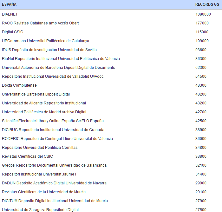Select the value 31400
This screenshot has height=212, width=222.
[x=201, y=174]
